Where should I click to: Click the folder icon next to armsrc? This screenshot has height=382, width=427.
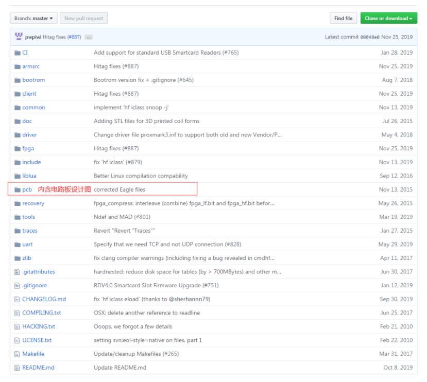17,66
